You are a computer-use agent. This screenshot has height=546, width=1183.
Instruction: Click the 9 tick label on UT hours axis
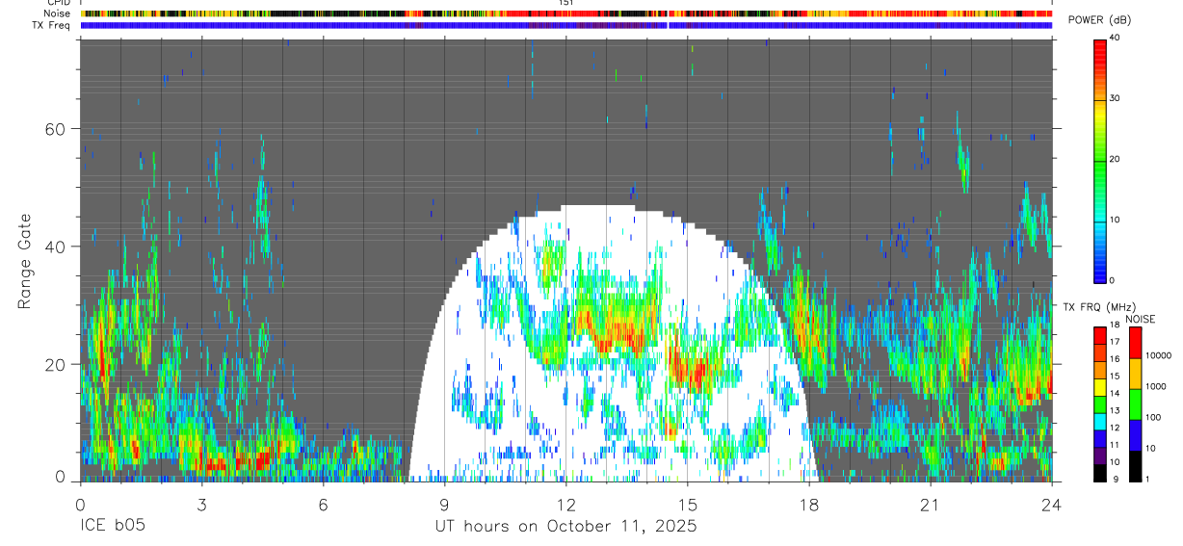(x=444, y=505)
